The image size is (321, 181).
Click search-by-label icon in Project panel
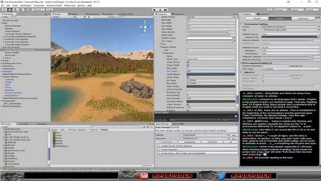[x=147, y=127]
